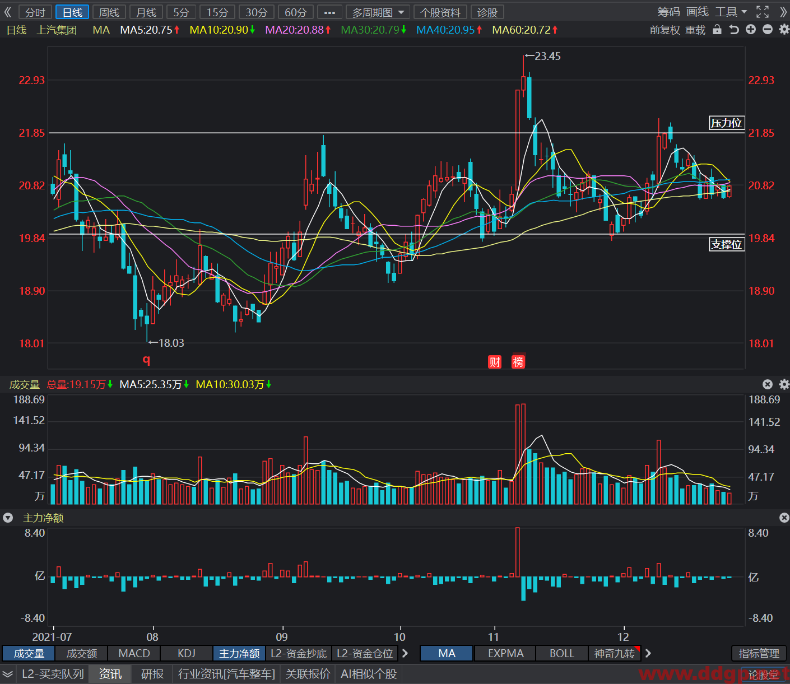The width and height of the screenshot is (790, 684).
Task: Click the red 榜 event marker
Action: [518, 362]
